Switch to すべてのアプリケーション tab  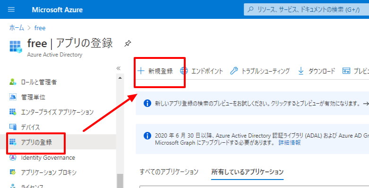coord(169,172)
